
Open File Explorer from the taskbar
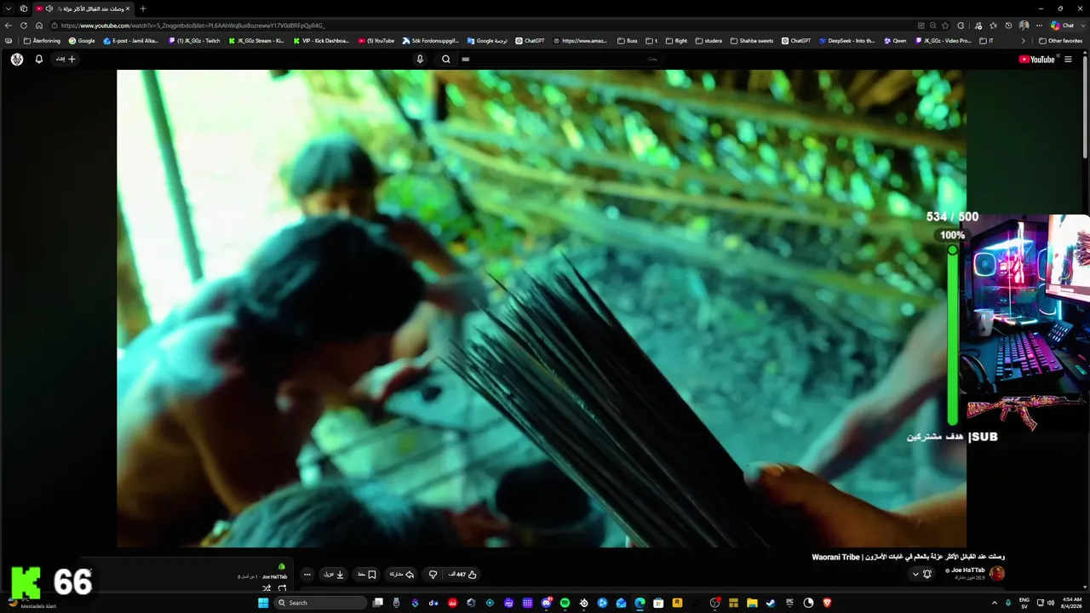coord(752,603)
